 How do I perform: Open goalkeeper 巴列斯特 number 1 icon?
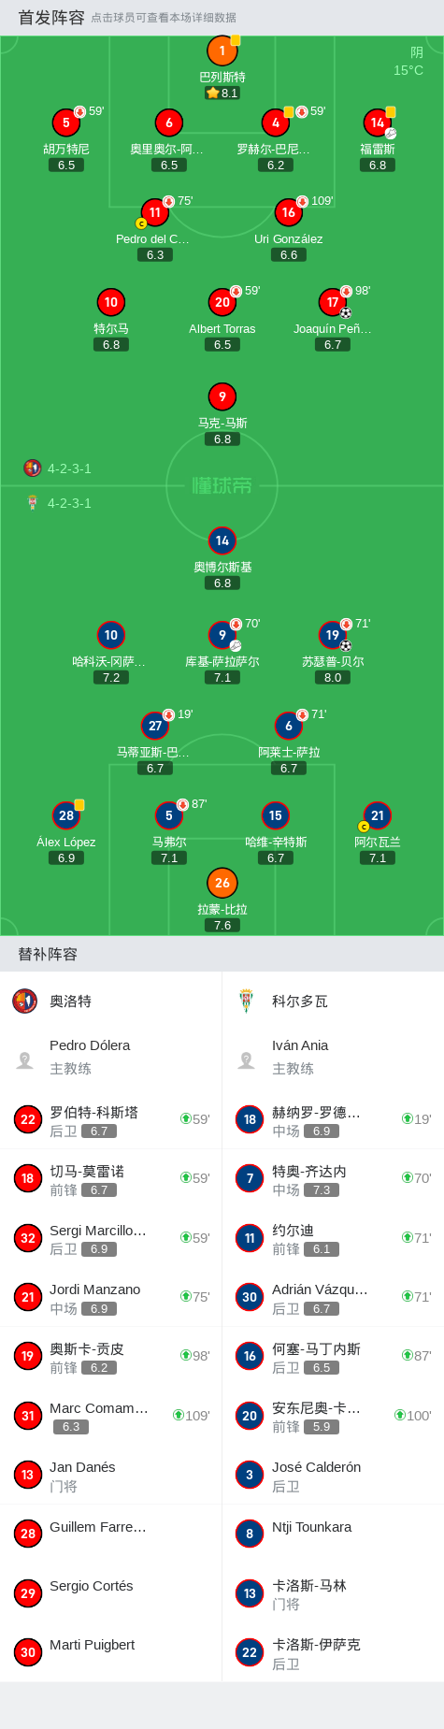(222, 50)
